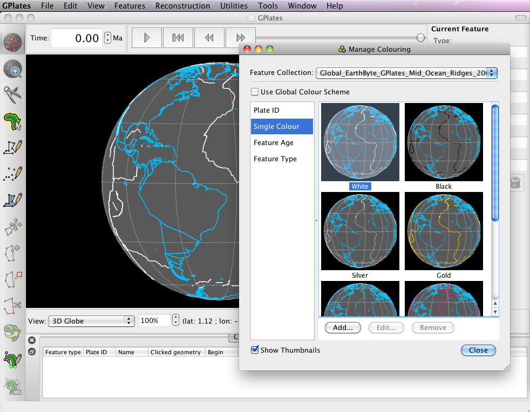Uncheck the Show Thumbnails checkbox

pos(255,350)
